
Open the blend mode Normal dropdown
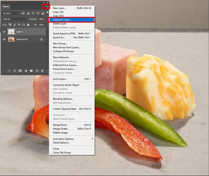[x=14, y=19]
